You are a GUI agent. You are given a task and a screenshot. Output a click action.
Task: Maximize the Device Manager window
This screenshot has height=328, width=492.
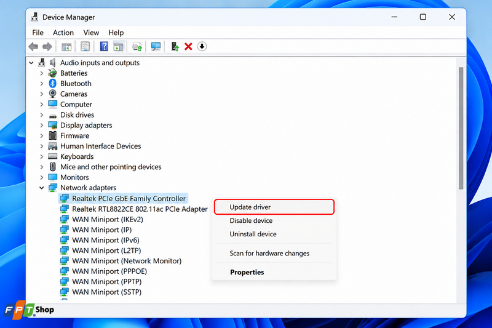423,17
